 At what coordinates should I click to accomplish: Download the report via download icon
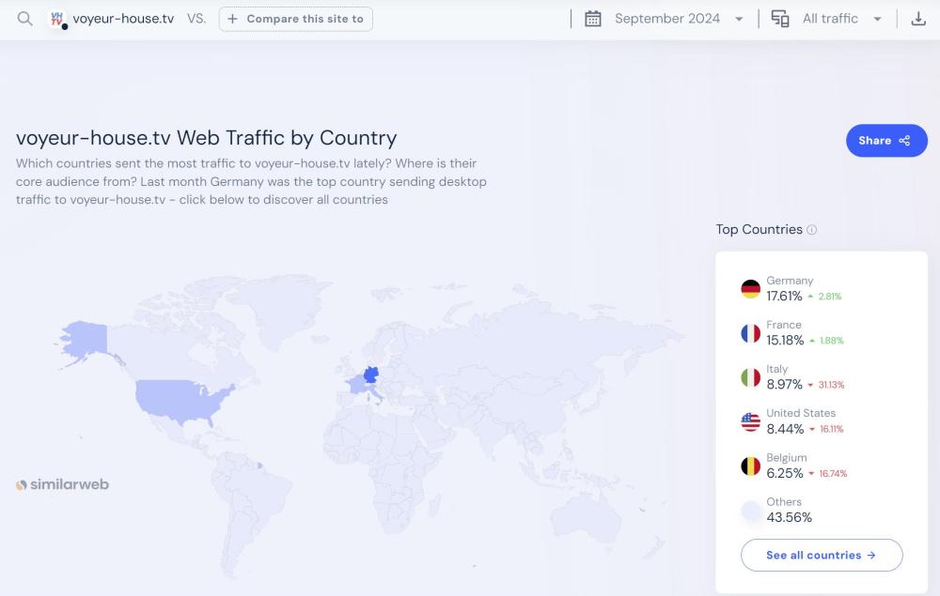pos(918,19)
